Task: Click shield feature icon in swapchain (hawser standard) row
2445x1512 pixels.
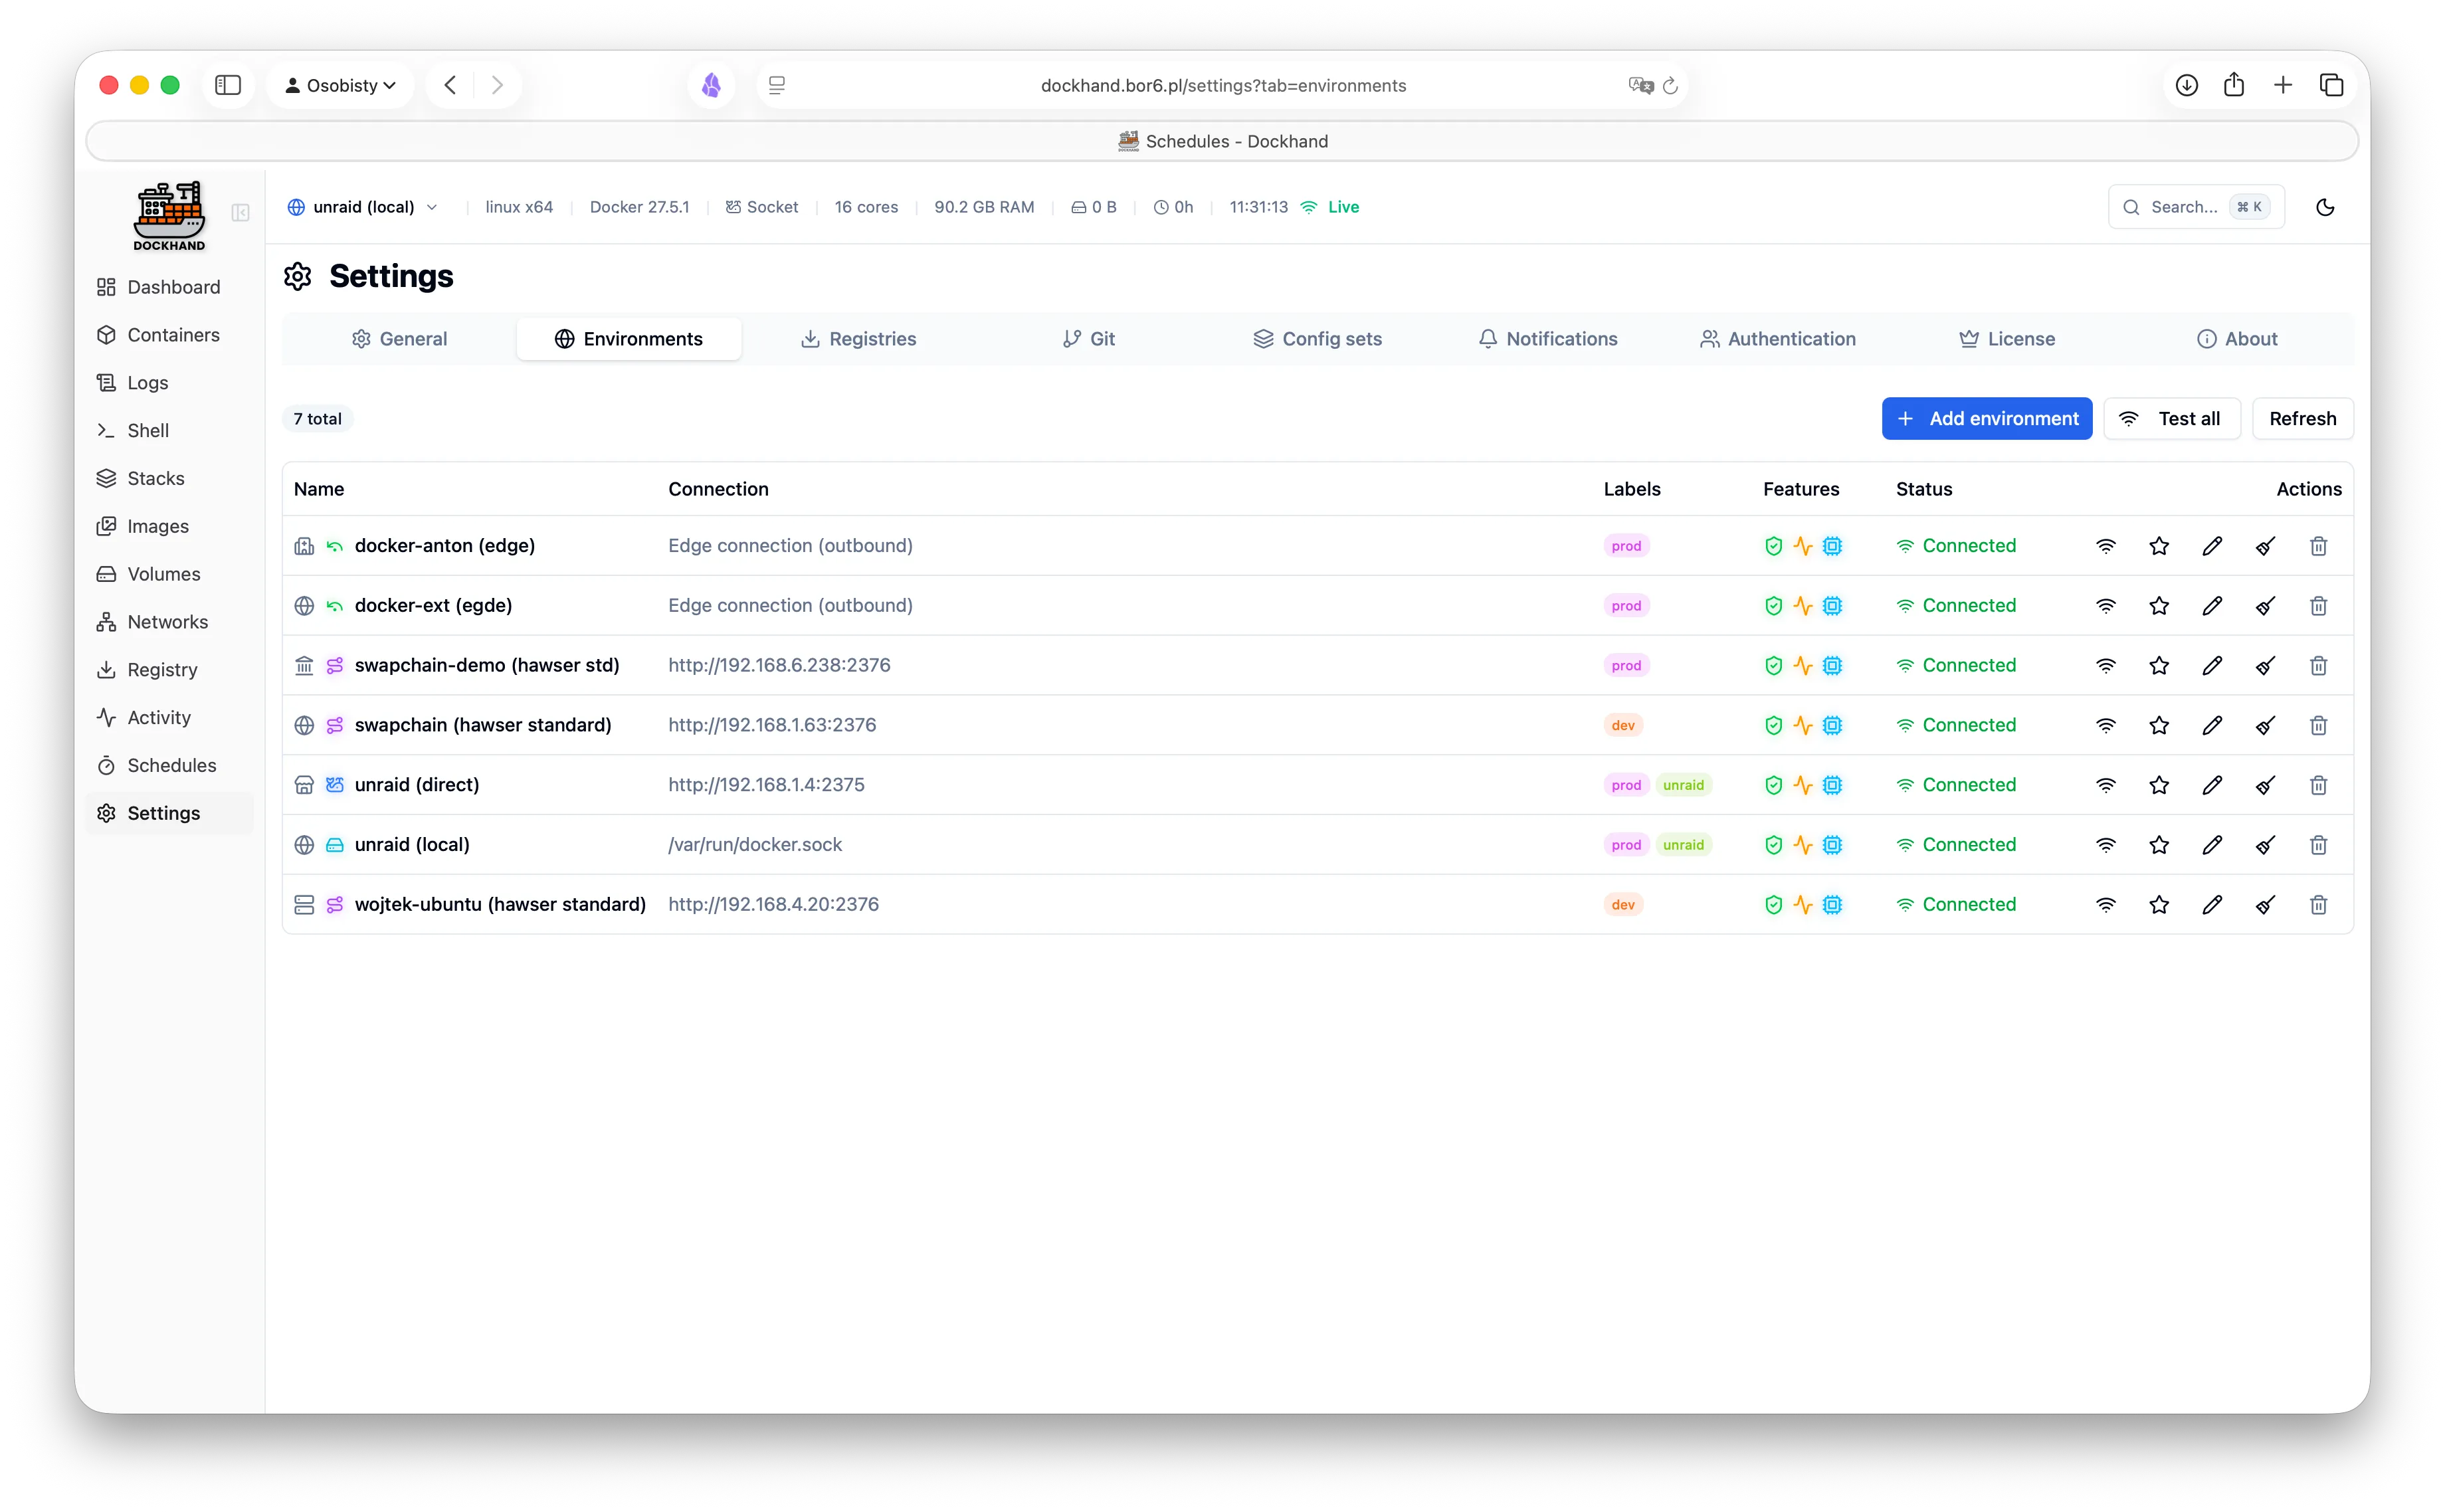Action: [x=1773, y=726]
